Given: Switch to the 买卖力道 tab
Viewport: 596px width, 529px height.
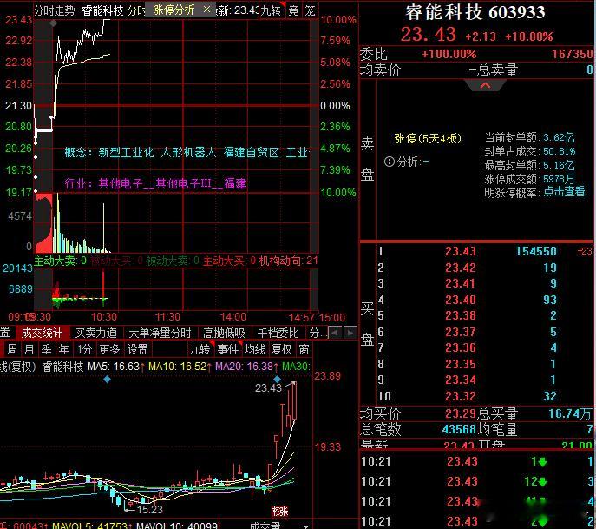Looking at the screenshot, I should tap(95, 333).
